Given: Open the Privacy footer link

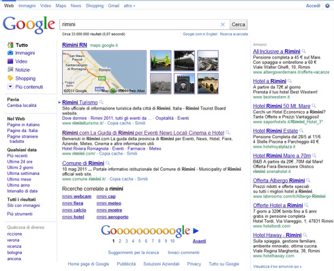Looking at the screenshot, I should 194,264.
